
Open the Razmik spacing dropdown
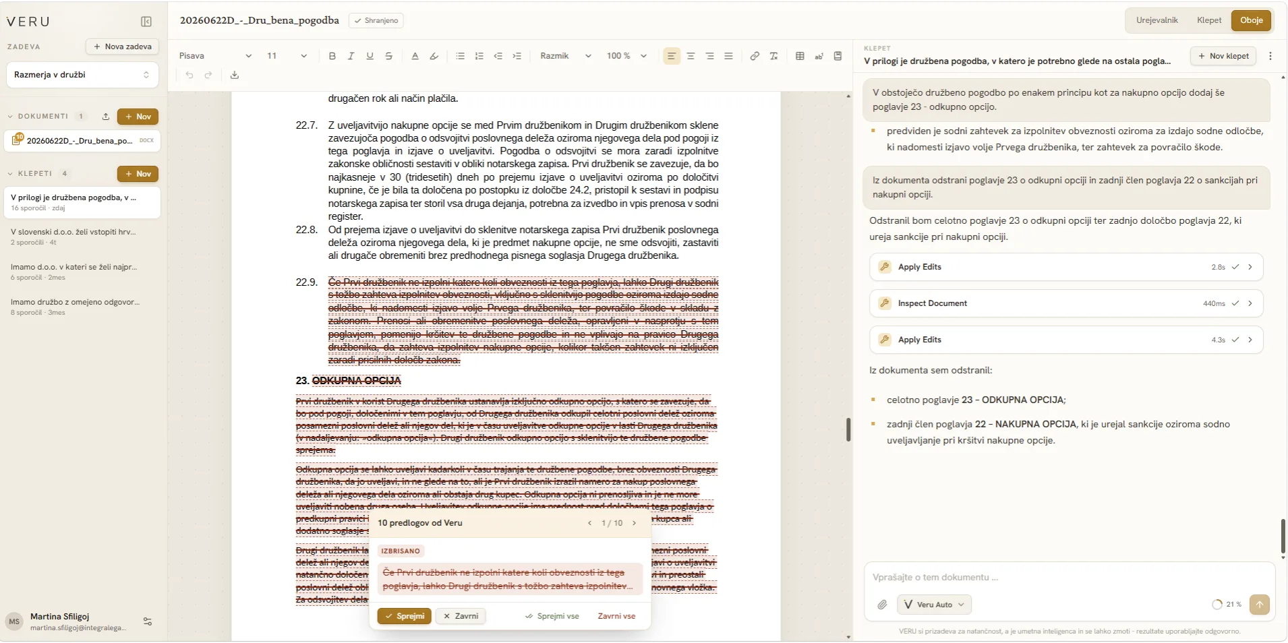click(x=566, y=56)
